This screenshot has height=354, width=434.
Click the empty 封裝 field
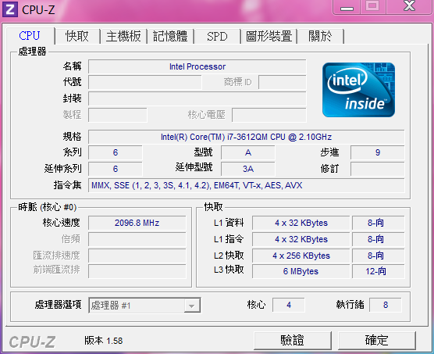[197, 98]
